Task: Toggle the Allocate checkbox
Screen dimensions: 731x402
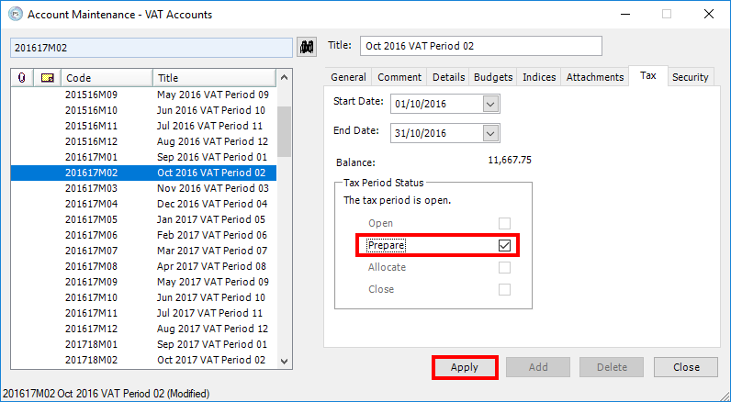Action: coord(504,267)
